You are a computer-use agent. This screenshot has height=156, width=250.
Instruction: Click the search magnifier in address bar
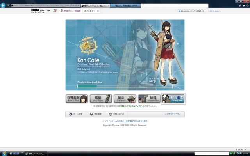(71, 5)
